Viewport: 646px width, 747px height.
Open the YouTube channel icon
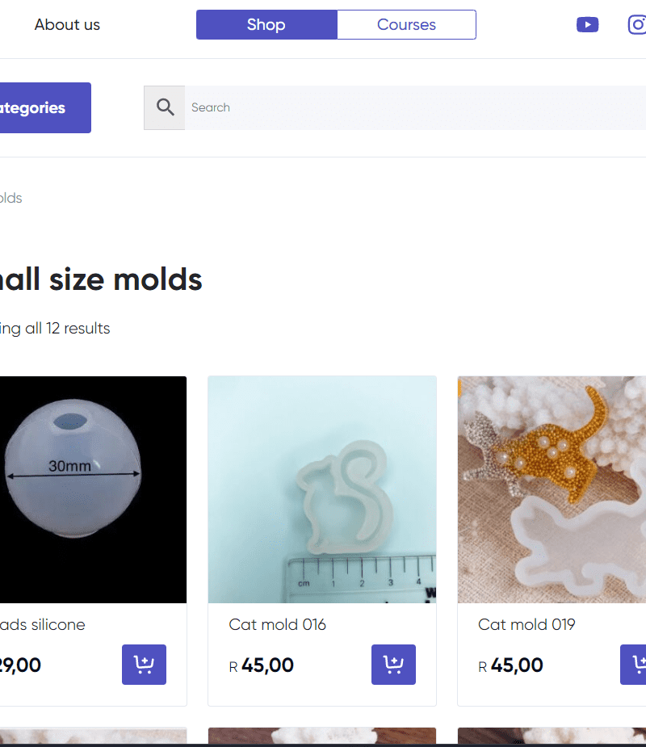(587, 25)
